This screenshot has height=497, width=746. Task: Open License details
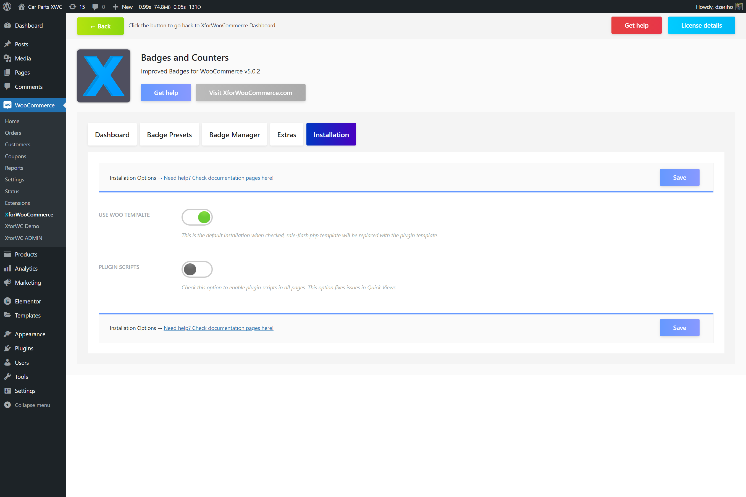[x=701, y=25]
